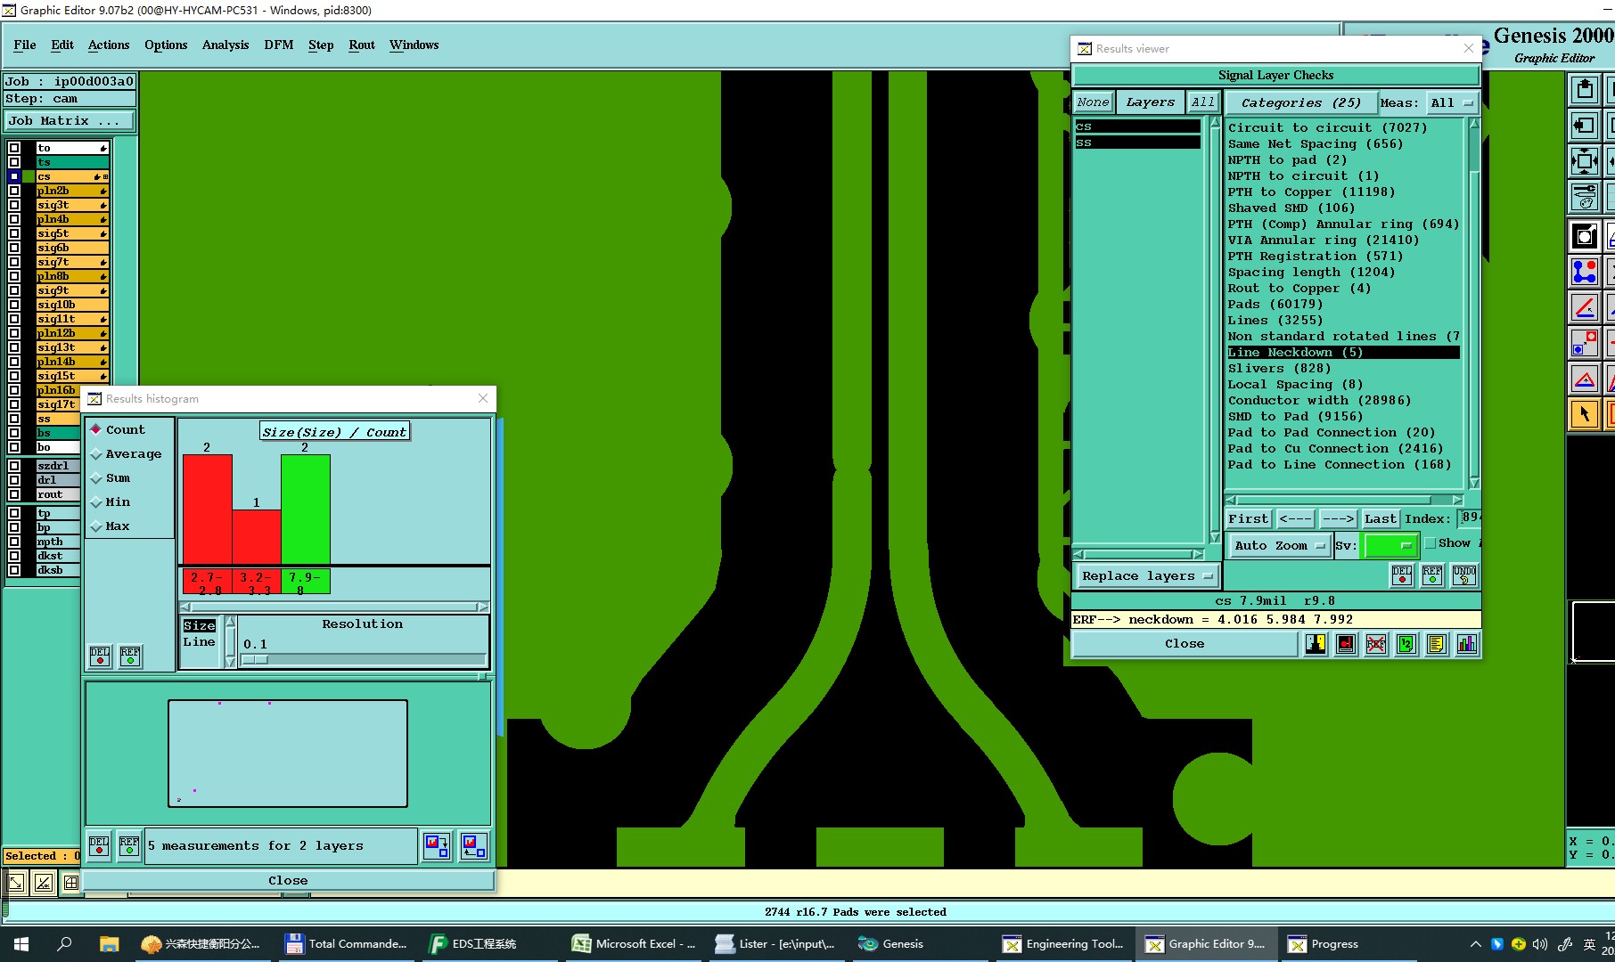Click DEL icon in Results viewer

pos(1402,575)
